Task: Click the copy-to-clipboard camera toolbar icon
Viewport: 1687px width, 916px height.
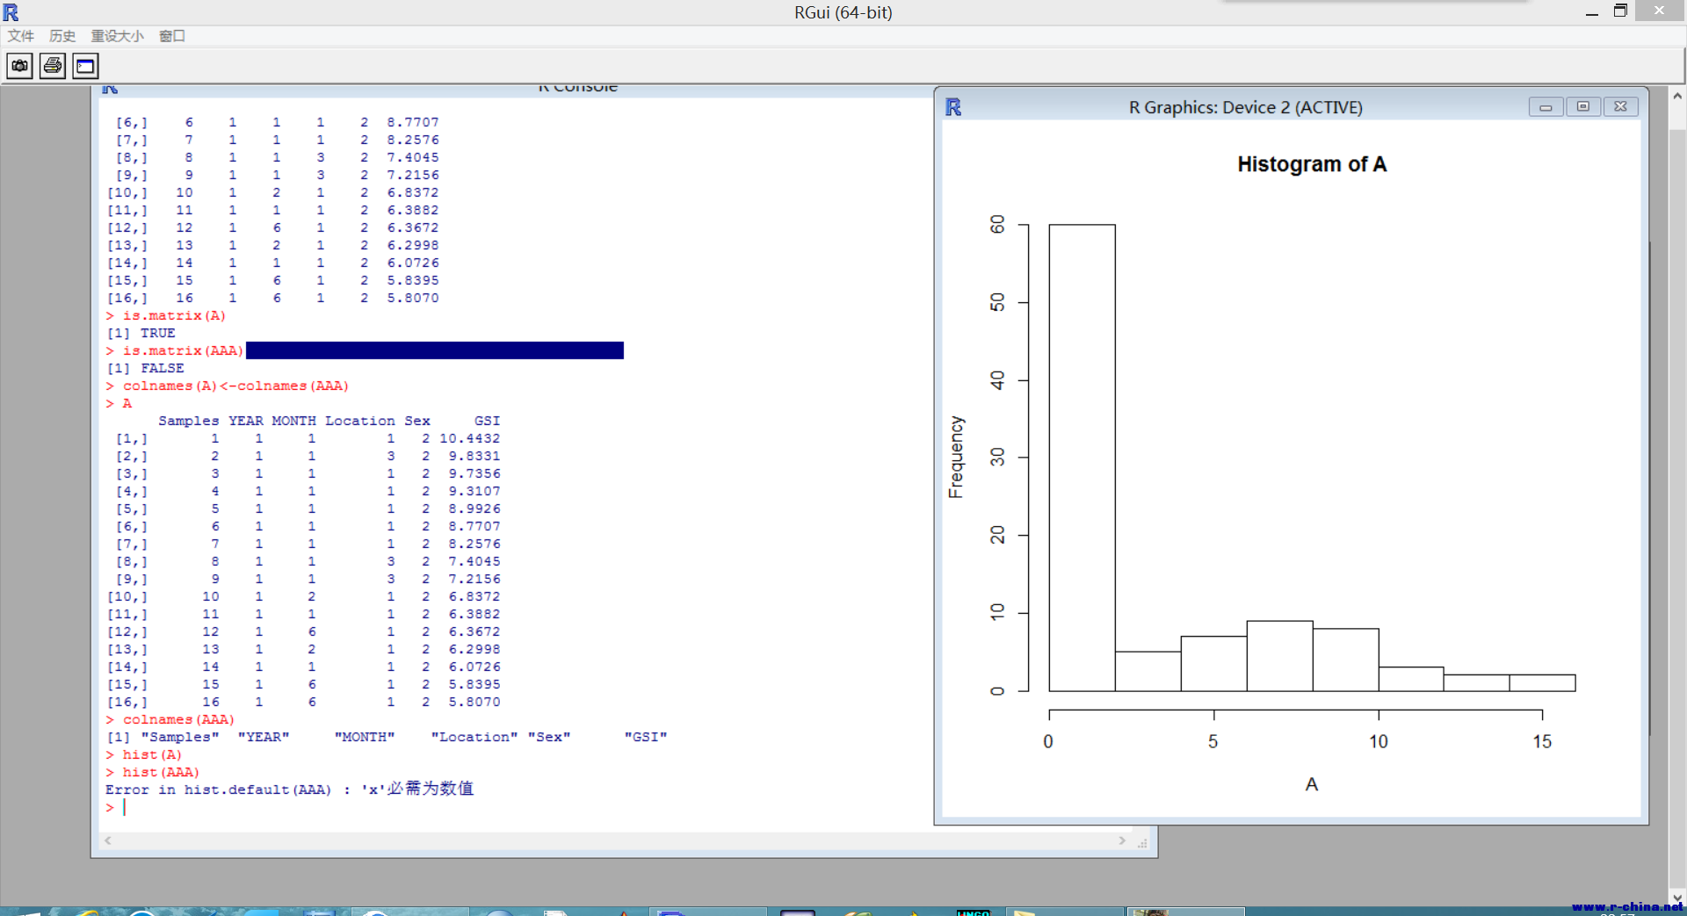Action: (19, 66)
